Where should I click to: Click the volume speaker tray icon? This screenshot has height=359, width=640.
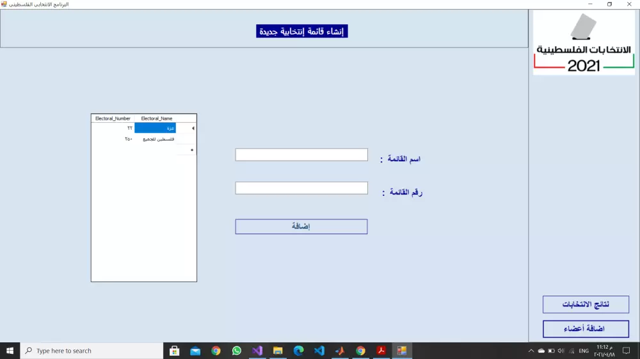(561, 351)
